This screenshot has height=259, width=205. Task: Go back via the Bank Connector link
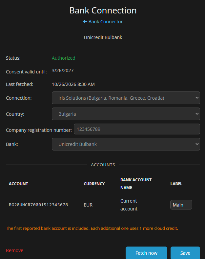pyautogui.click(x=103, y=22)
